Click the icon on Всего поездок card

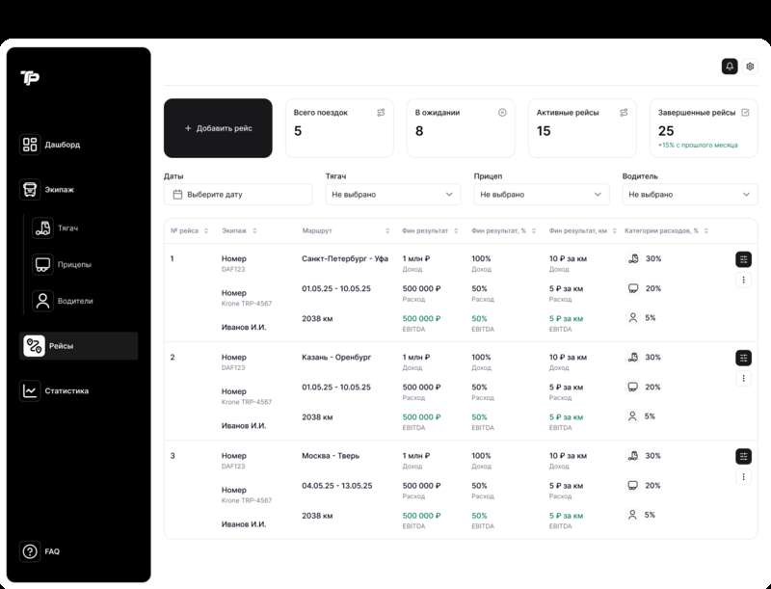[x=381, y=113]
